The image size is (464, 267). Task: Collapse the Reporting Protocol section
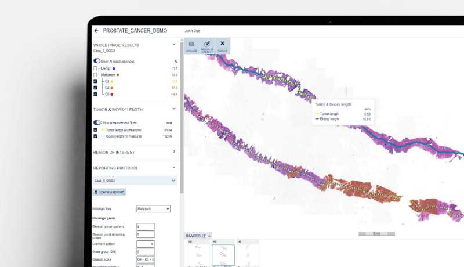[174, 168]
